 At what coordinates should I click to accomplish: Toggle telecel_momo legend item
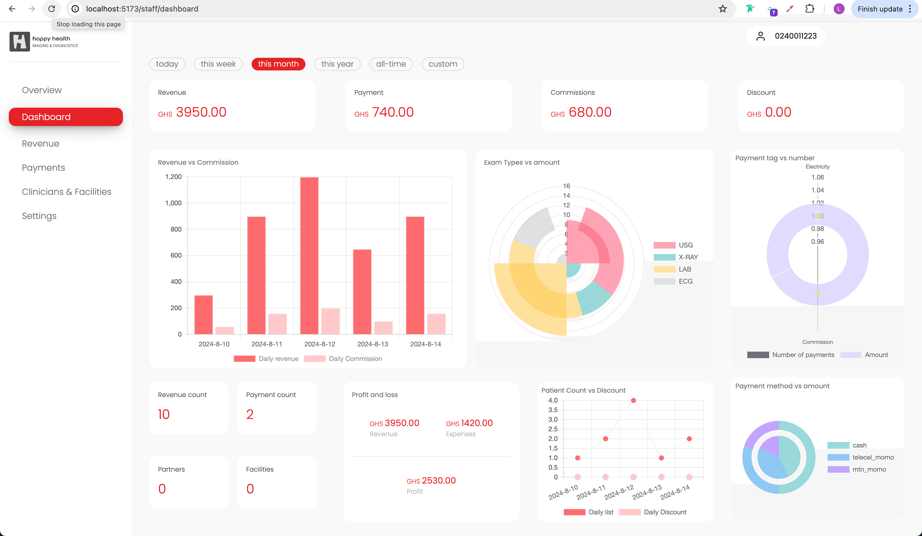pyautogui.click(x=861, y=457)
